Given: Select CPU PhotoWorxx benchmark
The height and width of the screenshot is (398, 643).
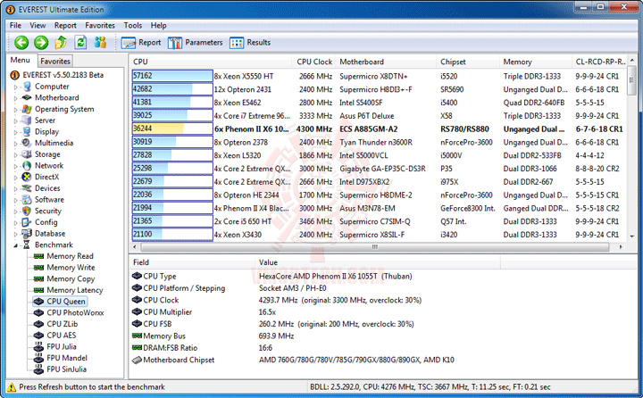Looking at the screenshot, I should (75, 312).
